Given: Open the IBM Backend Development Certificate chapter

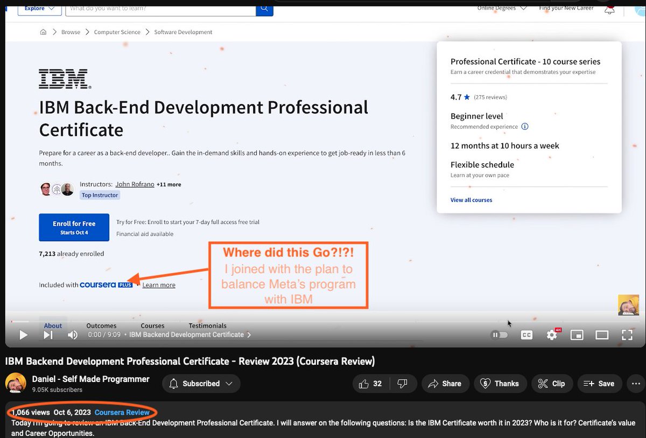Looking at the screenshot, I should point(190,335).
